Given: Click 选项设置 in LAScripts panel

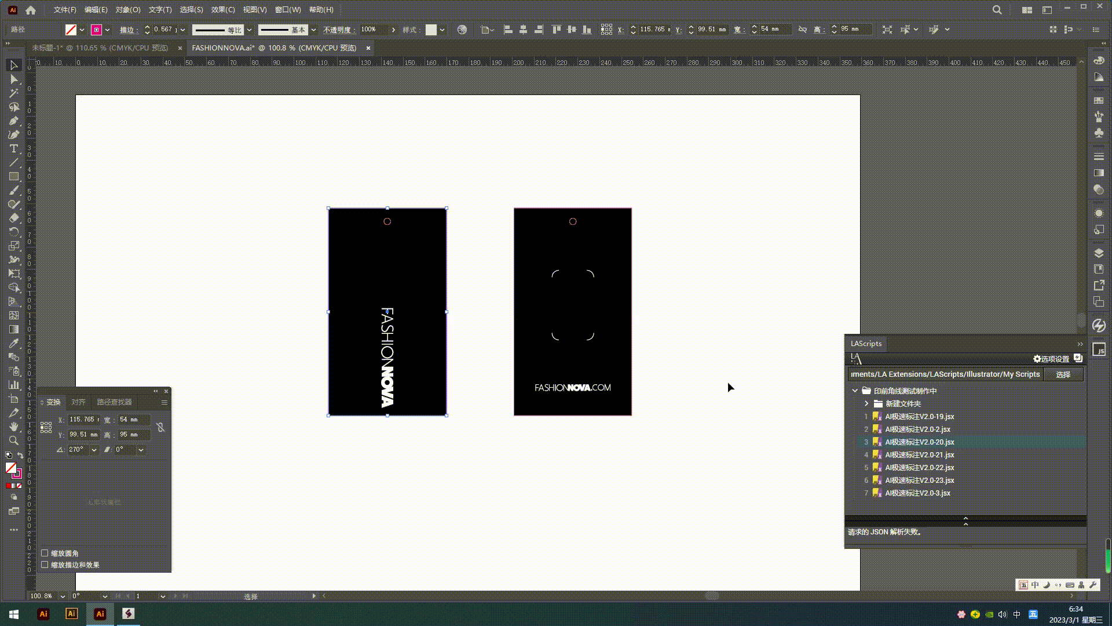Looking at the screenshot, I should tap(1051, 359).
